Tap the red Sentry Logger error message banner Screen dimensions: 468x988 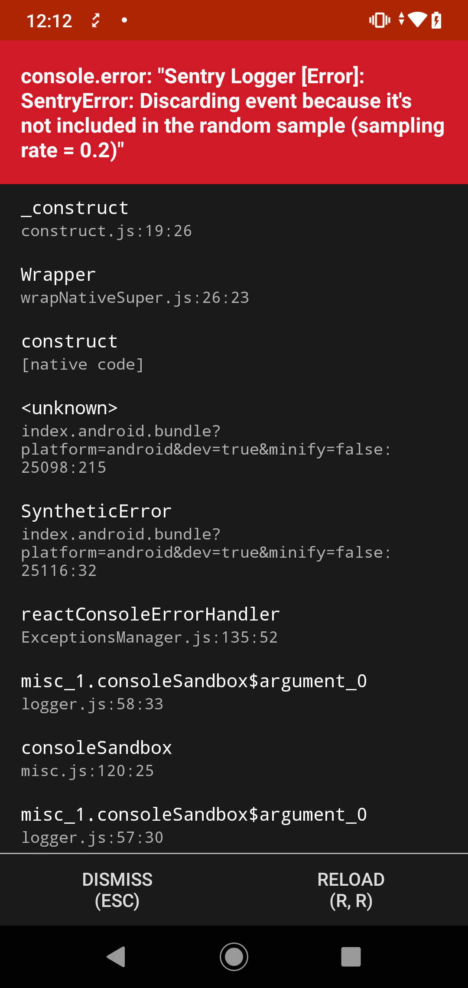pos(234,113)
